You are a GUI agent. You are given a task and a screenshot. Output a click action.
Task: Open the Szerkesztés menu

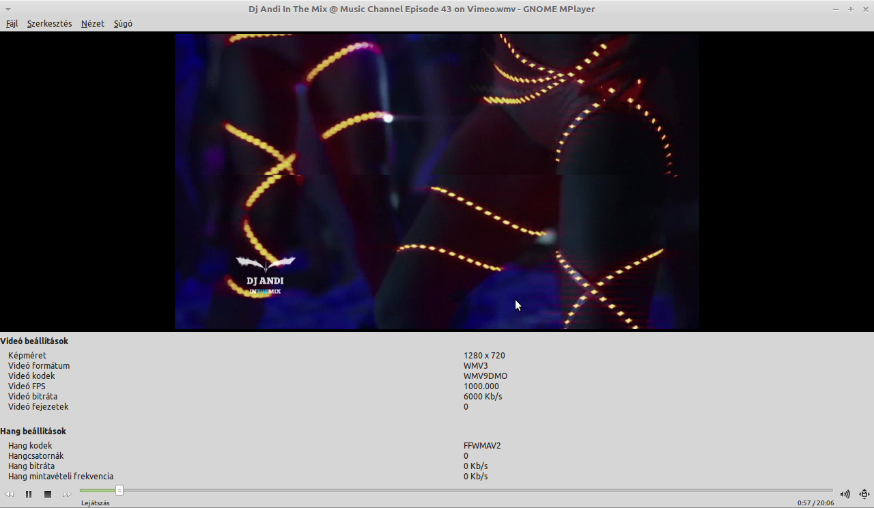[49, 23]
